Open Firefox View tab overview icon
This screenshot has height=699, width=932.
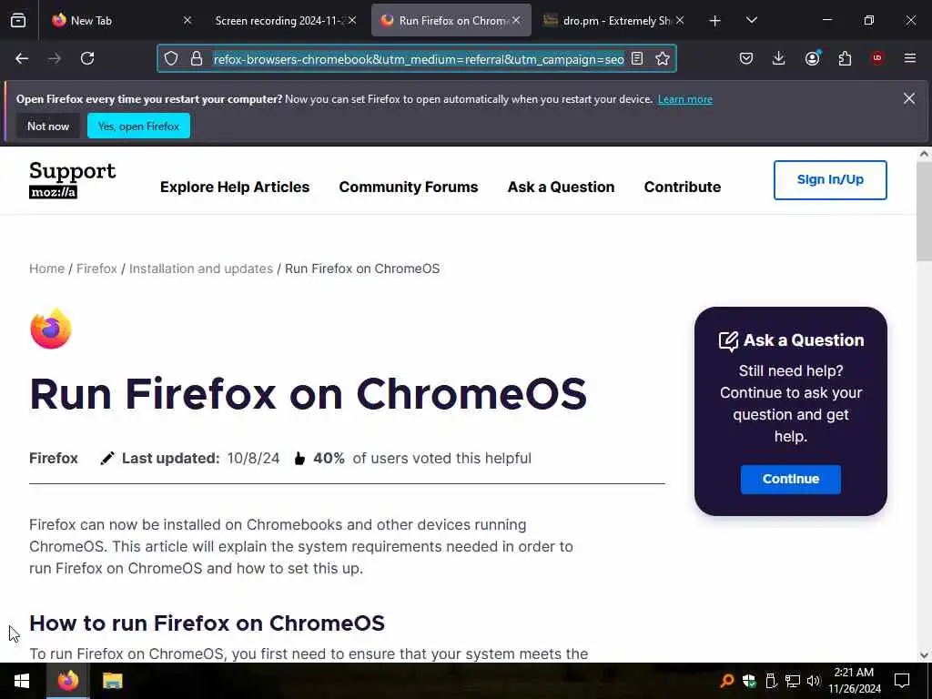18,20
